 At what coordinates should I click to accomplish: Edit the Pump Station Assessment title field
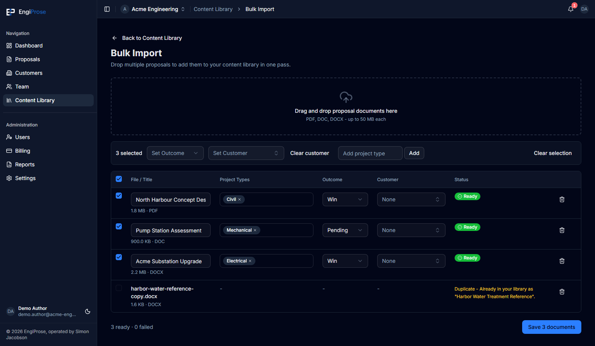pos(171,230)
